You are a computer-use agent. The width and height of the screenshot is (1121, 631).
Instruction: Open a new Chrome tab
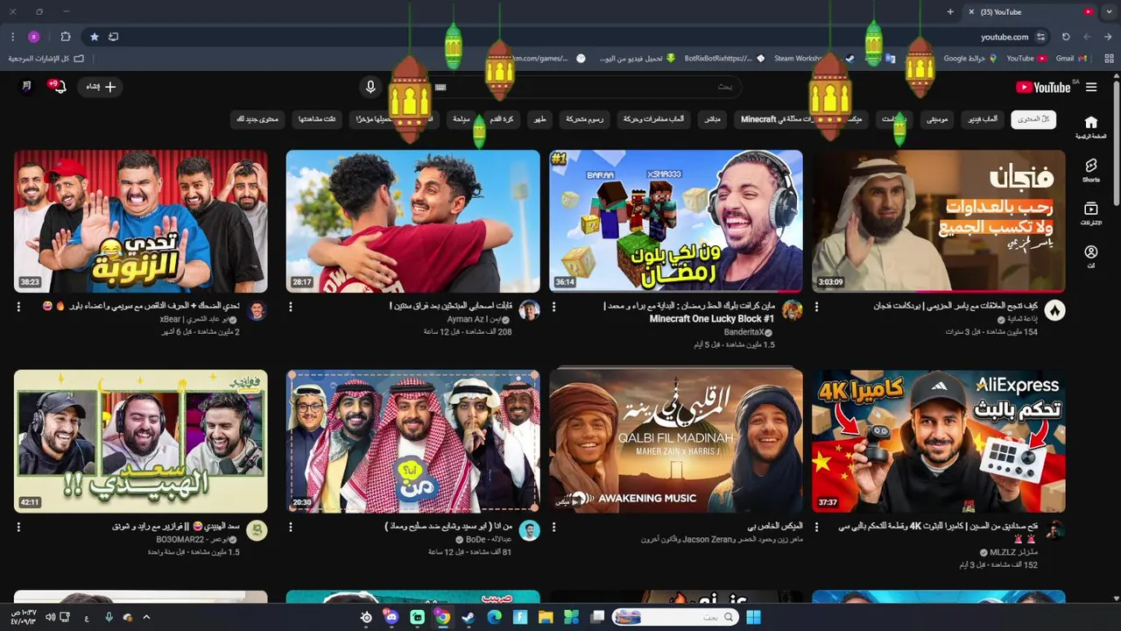coord(950,12)
